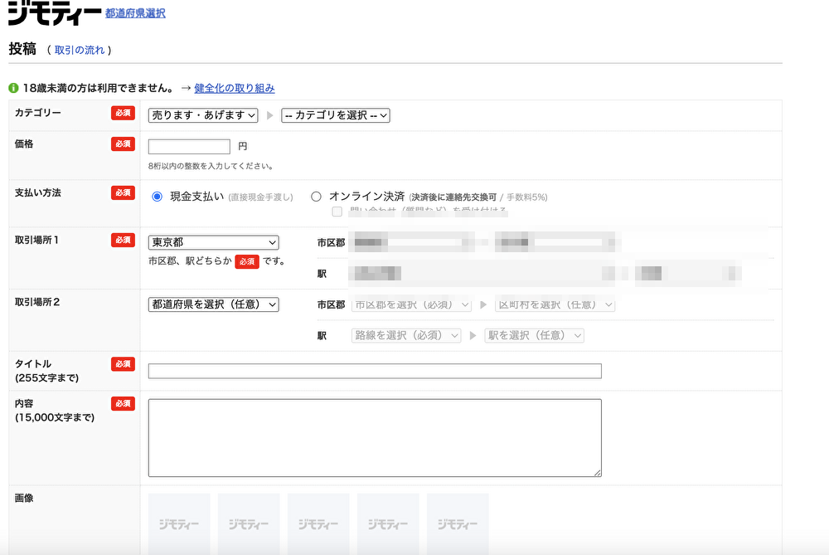Click the 必須 badge in the 支払い方法 row
The height and width of the screenshot is (555, 829).
[x=123, y=192]
